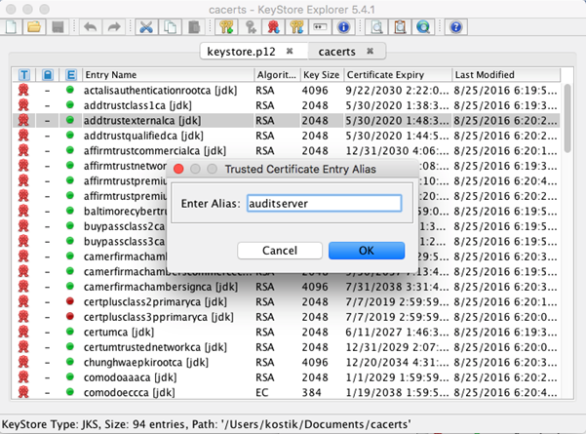Click the KeyStore Type status bar text
Image resolution: width=586 pixels, height=434 pixels.
coord(207,424)
